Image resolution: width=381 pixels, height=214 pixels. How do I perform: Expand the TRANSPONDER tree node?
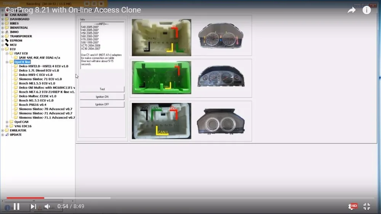[2, 36]
